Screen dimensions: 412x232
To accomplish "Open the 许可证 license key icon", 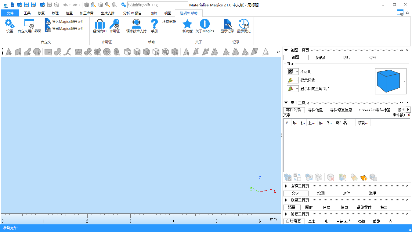I will [114, 24].
